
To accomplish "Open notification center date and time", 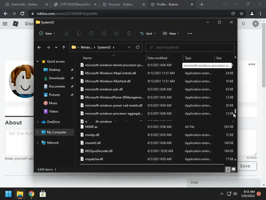I will coord(248,194).
